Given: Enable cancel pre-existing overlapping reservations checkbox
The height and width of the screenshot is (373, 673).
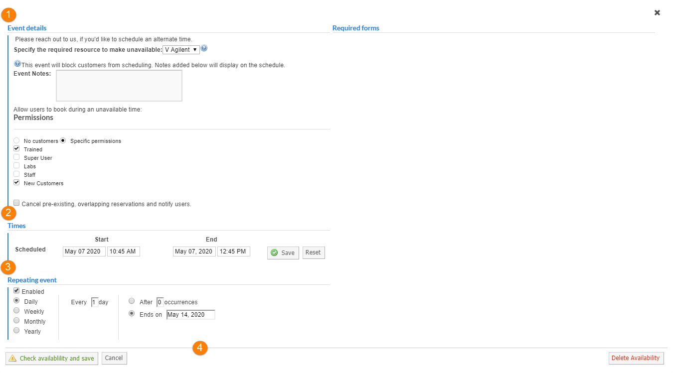Looking at the screenshot, I should (x=17, y=203).
